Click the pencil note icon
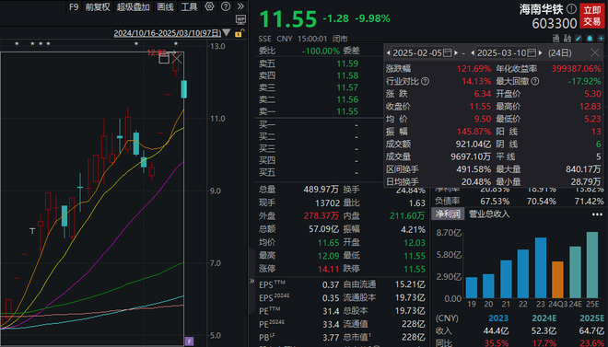Screen dimensions: 608x347 [579, 39]
